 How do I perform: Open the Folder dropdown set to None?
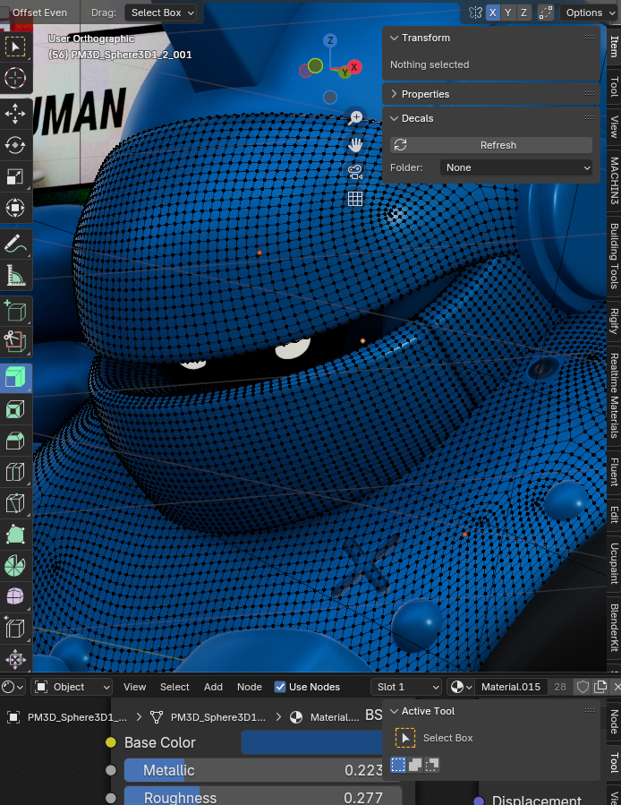516,167
